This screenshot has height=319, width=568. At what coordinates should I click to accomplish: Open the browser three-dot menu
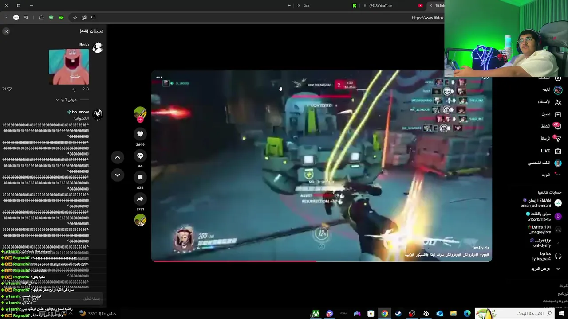(6, 18)
